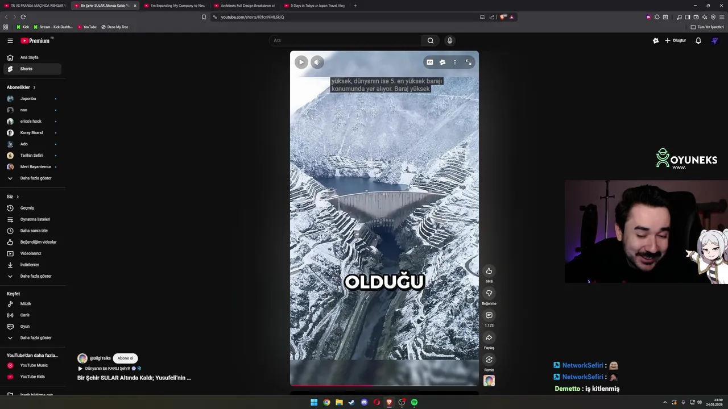Subscribe with the Abone ol button
Image resolution: width=728 pixels, height=409 pixels.
(x=125, y=358)
